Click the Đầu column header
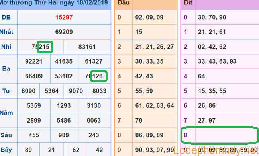This screenshot has width=259, height=156. (x=124, y=2)
